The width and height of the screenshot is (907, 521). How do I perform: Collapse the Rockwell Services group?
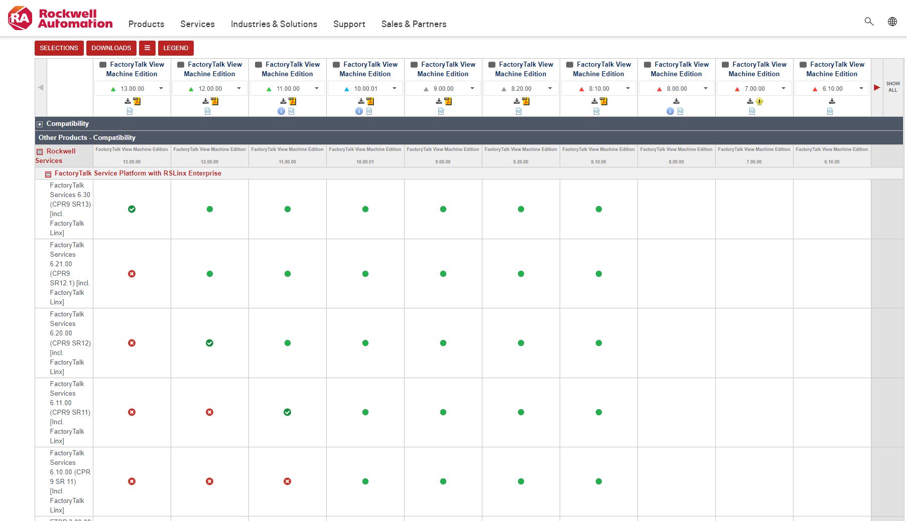tap(39, 152)
